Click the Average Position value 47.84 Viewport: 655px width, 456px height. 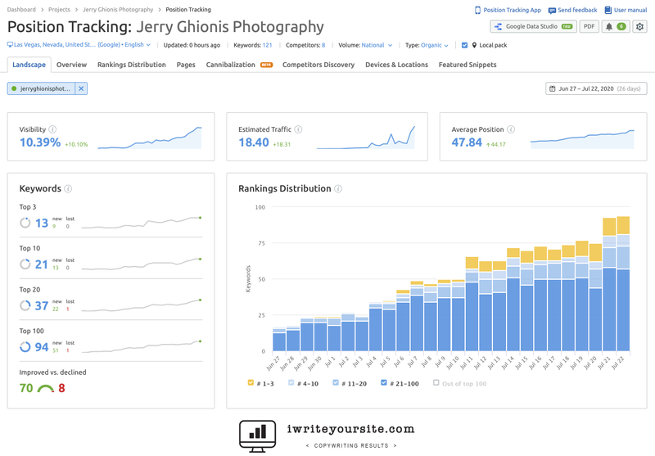467,142
